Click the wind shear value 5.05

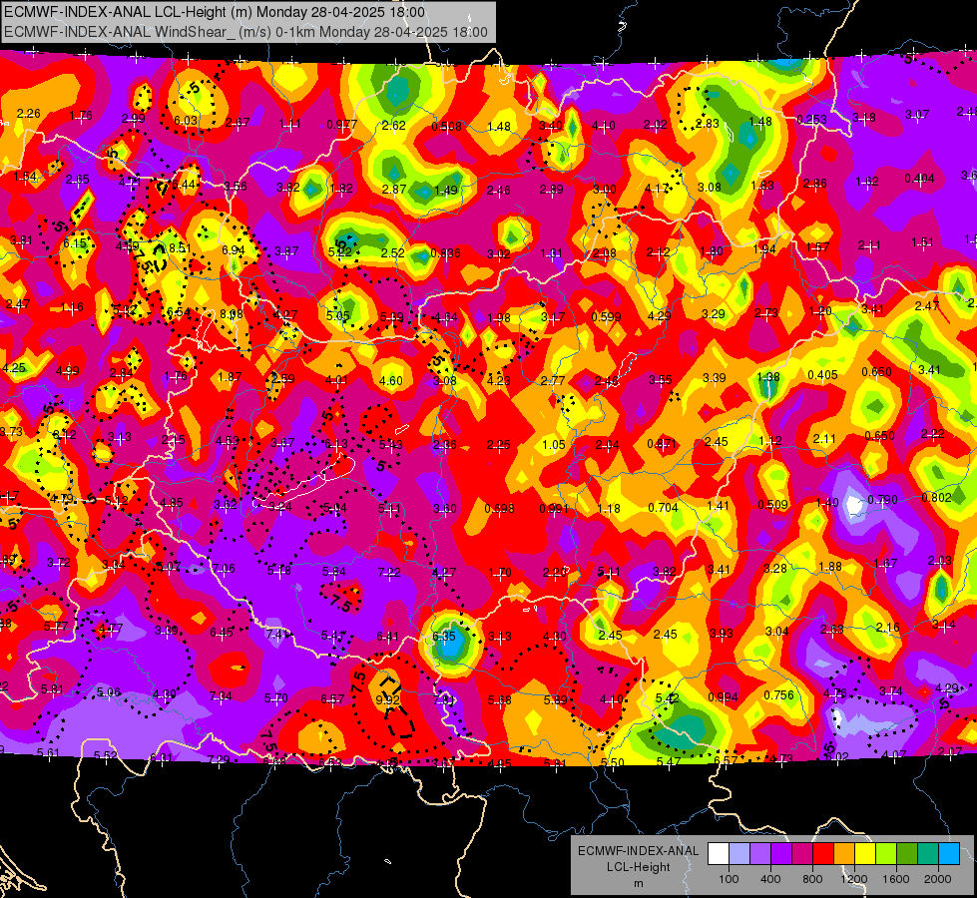coord(338,315)
